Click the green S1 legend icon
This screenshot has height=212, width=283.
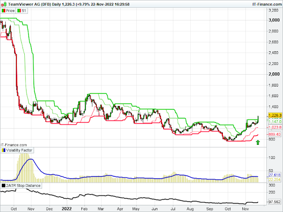tap(19, 11)
